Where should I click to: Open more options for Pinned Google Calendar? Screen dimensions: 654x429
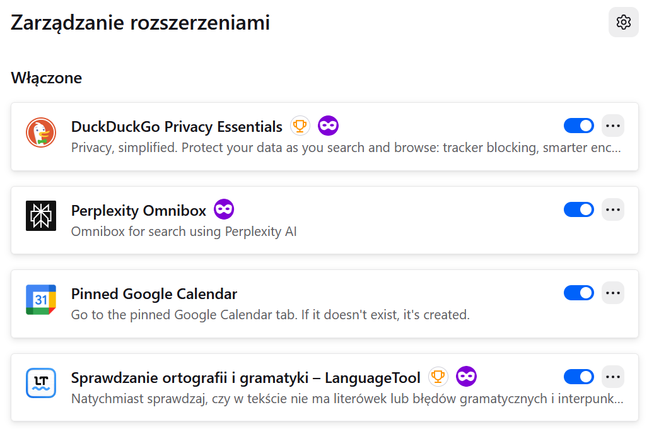coord(612,292)
